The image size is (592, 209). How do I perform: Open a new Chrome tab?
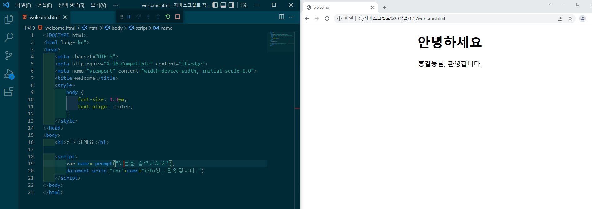(x=384, y=8)
